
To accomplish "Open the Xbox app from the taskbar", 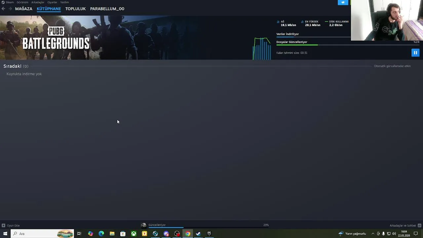I will click(x=134, y=234).
